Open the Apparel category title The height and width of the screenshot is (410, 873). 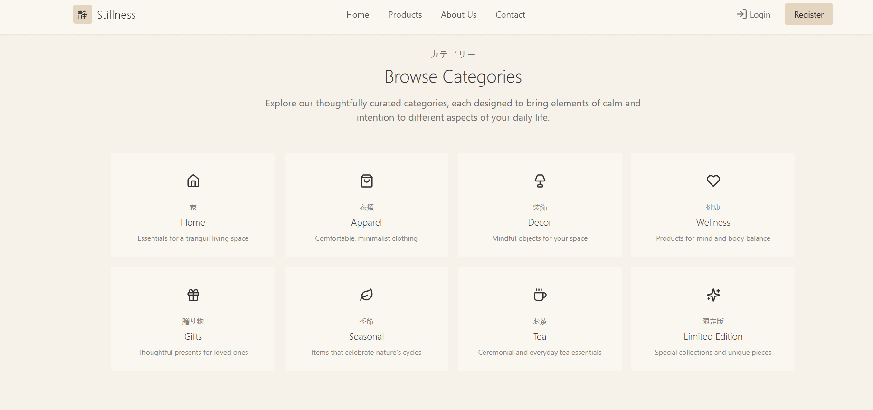click(x=367, y=223)
